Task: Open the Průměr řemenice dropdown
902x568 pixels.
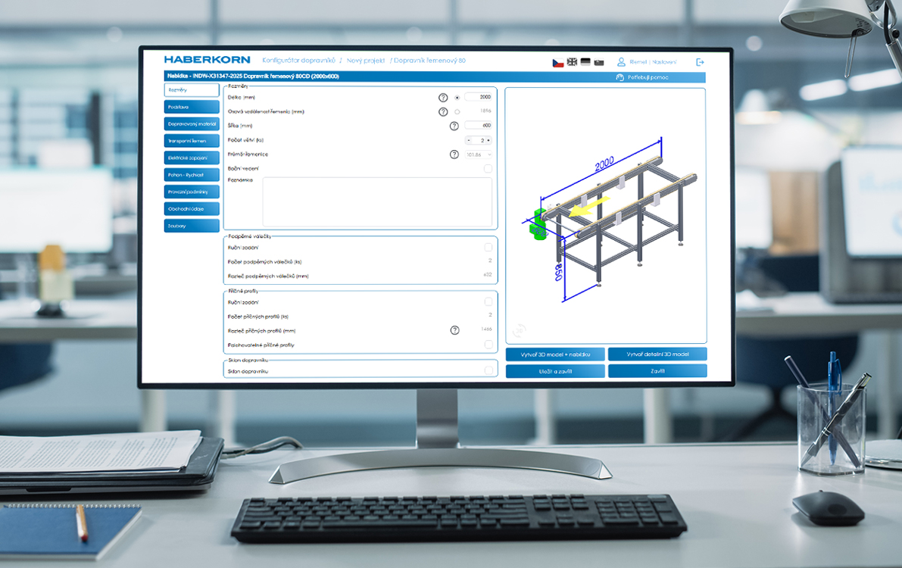Action: click(x=479, y=154)
